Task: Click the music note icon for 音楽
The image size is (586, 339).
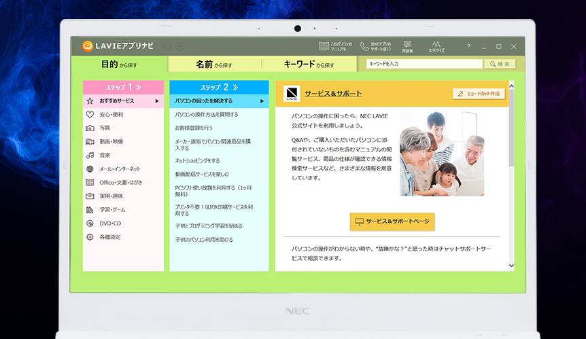Action: click(90, 155)
